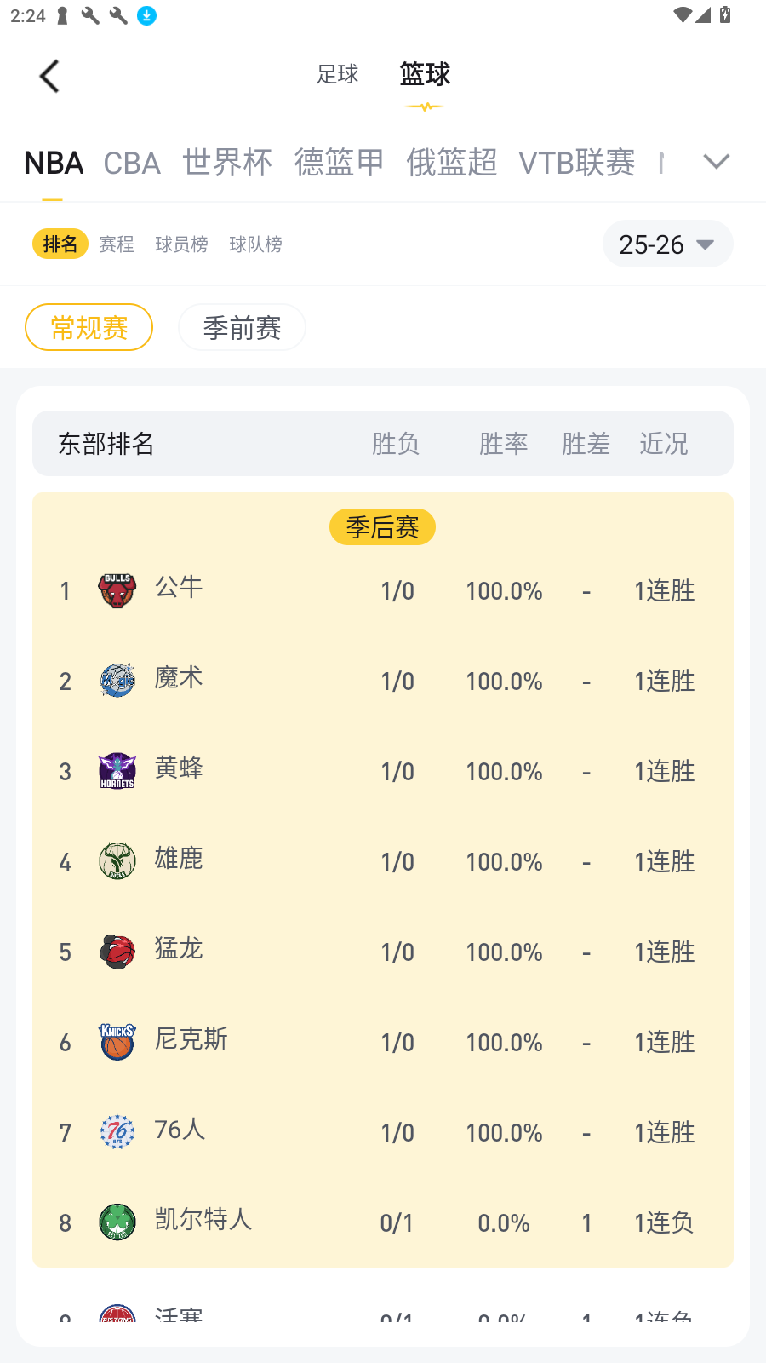This screenshot has height=1363, width=766.
Task: Open the Bulls team logo
Action: tap(117, 590)
